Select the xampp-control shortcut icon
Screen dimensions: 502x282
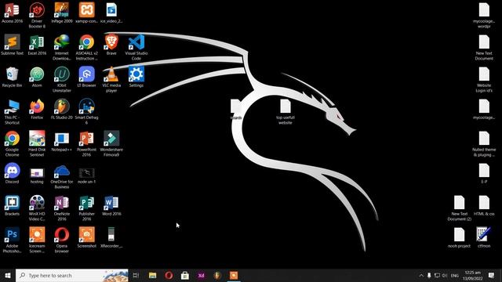click(87, 13)
